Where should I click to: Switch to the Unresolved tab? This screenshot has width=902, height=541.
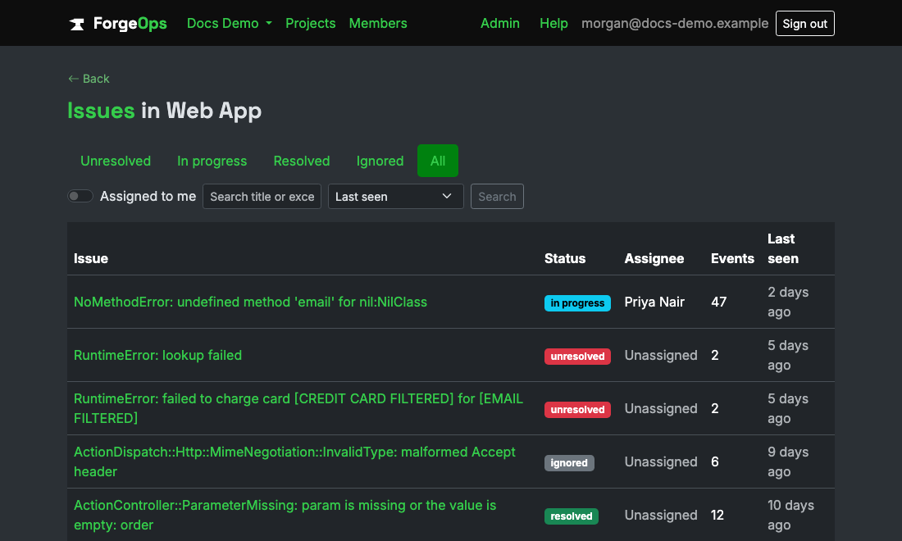click(x=116, y=161)
